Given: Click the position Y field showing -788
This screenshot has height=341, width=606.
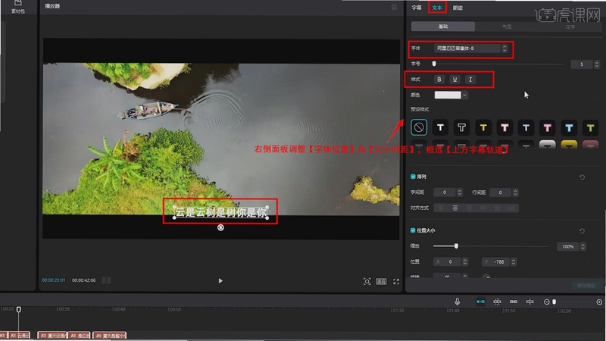Looking at the screenshot, I should tap(496, 261).
